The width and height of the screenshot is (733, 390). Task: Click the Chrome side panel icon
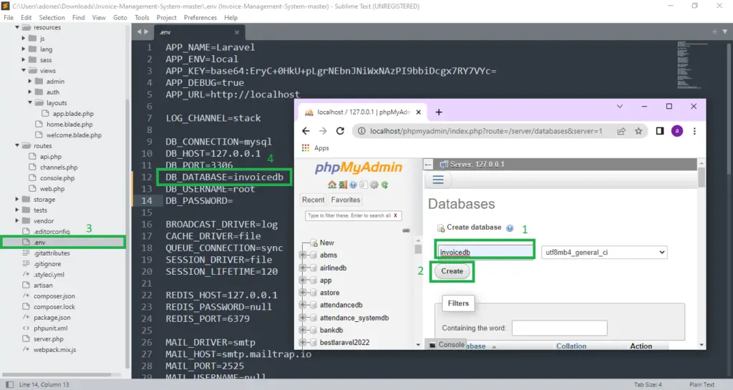659,131
